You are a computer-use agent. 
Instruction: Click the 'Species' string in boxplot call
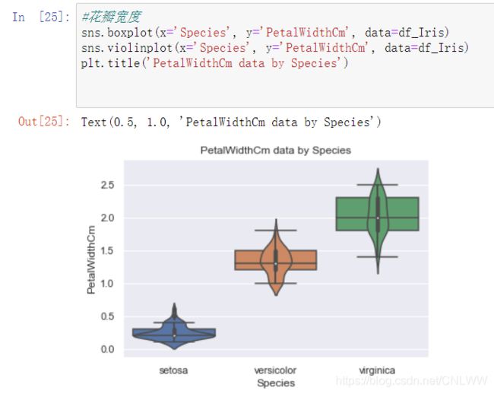[204, 33]
